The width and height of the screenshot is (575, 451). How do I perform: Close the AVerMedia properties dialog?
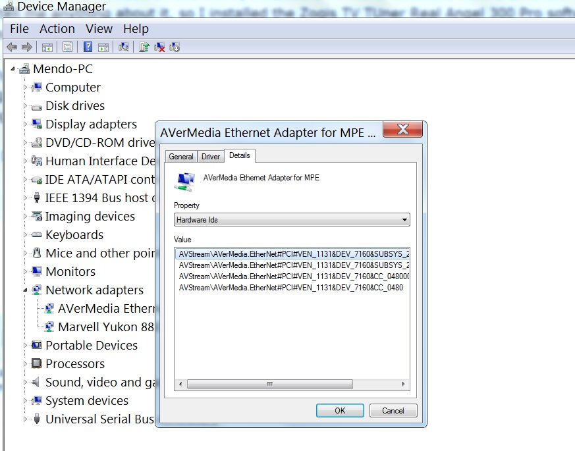pos(402,129)
